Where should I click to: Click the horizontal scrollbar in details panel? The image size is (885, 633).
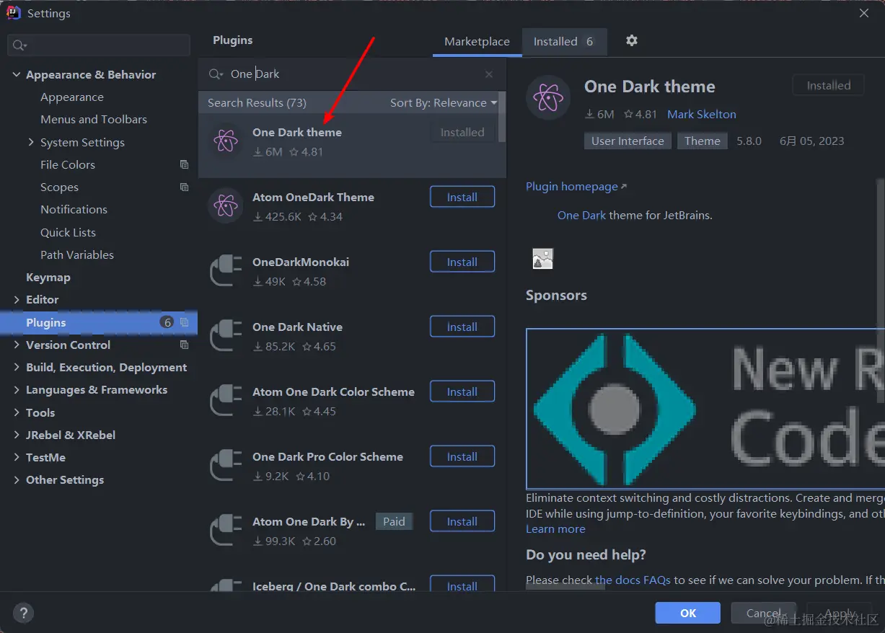[565, 587]
